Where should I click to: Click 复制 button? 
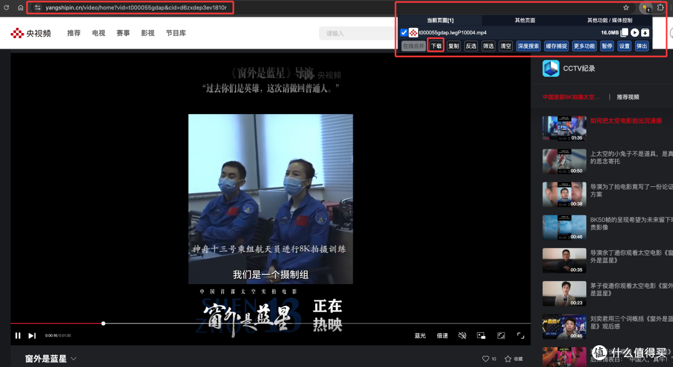[454, 46]
